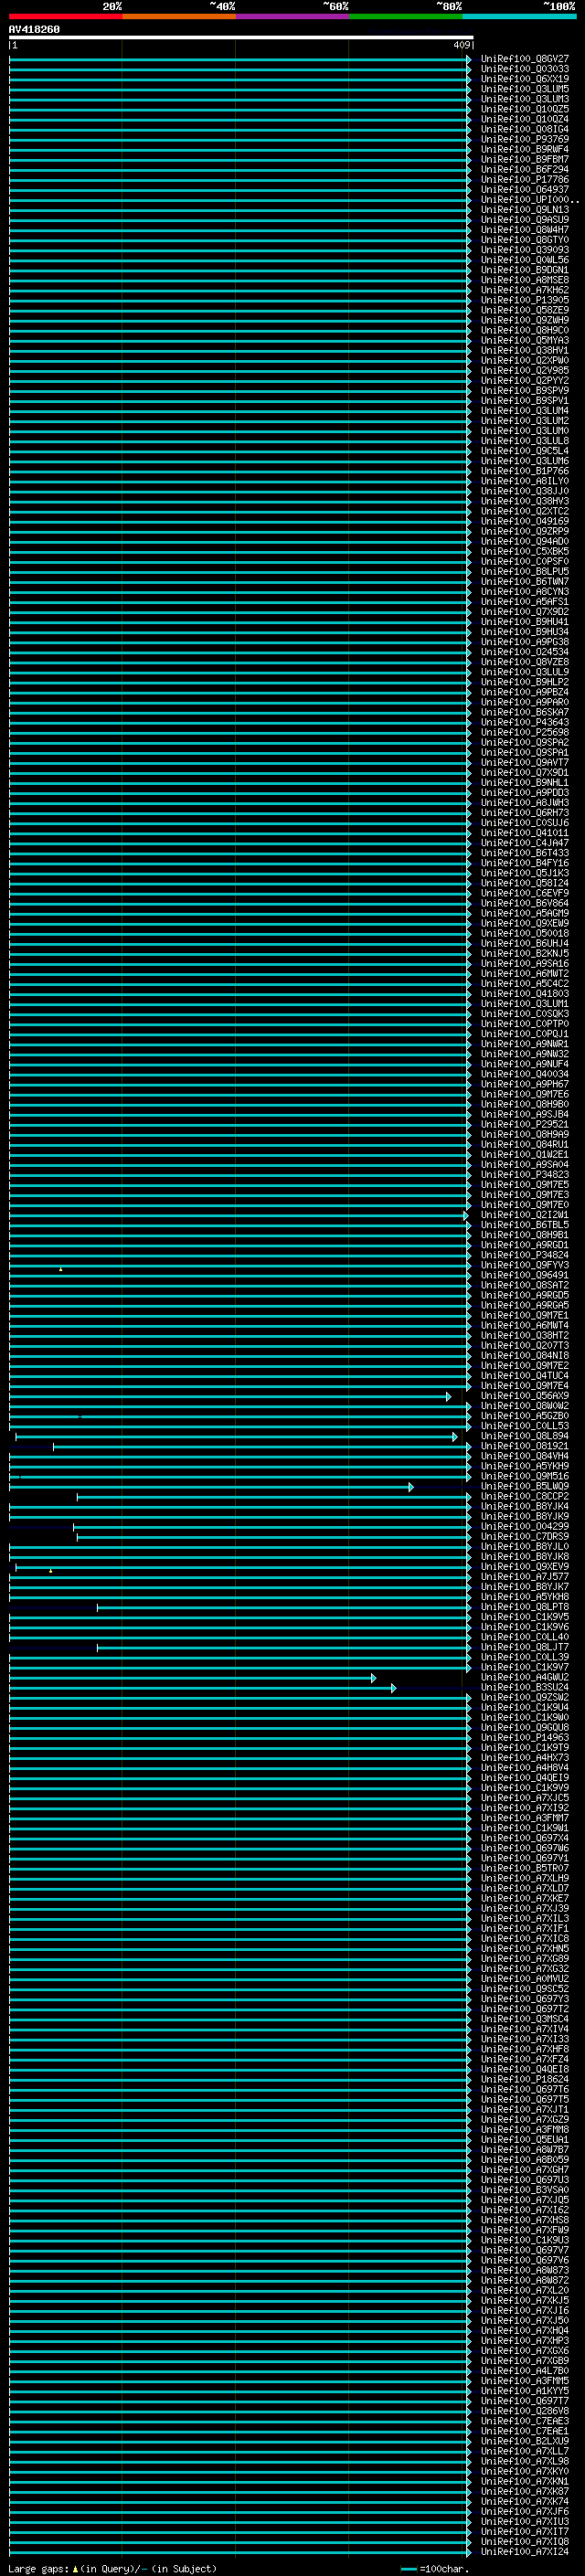Select the UniRef100_Q7X9D2 label

coord(525,612)
